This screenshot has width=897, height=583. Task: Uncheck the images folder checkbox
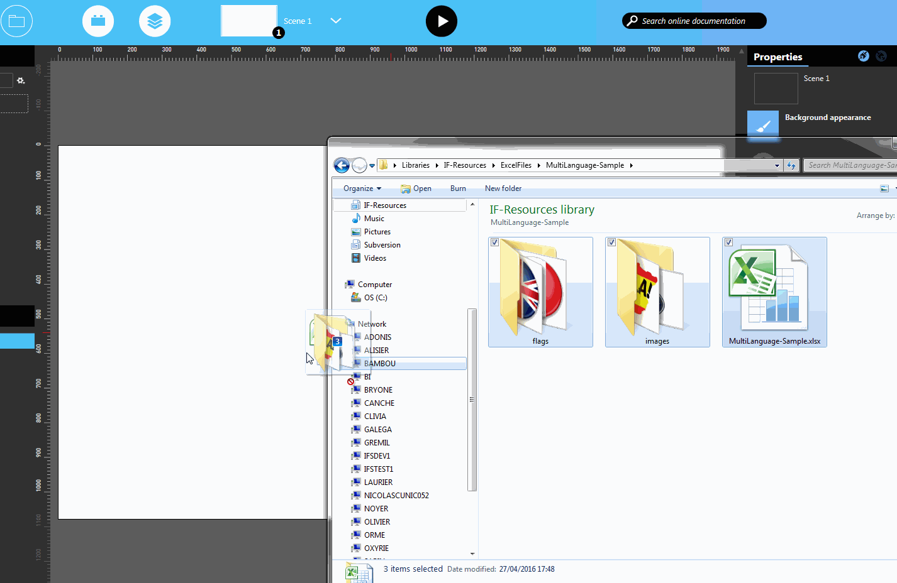click(612, 242)
